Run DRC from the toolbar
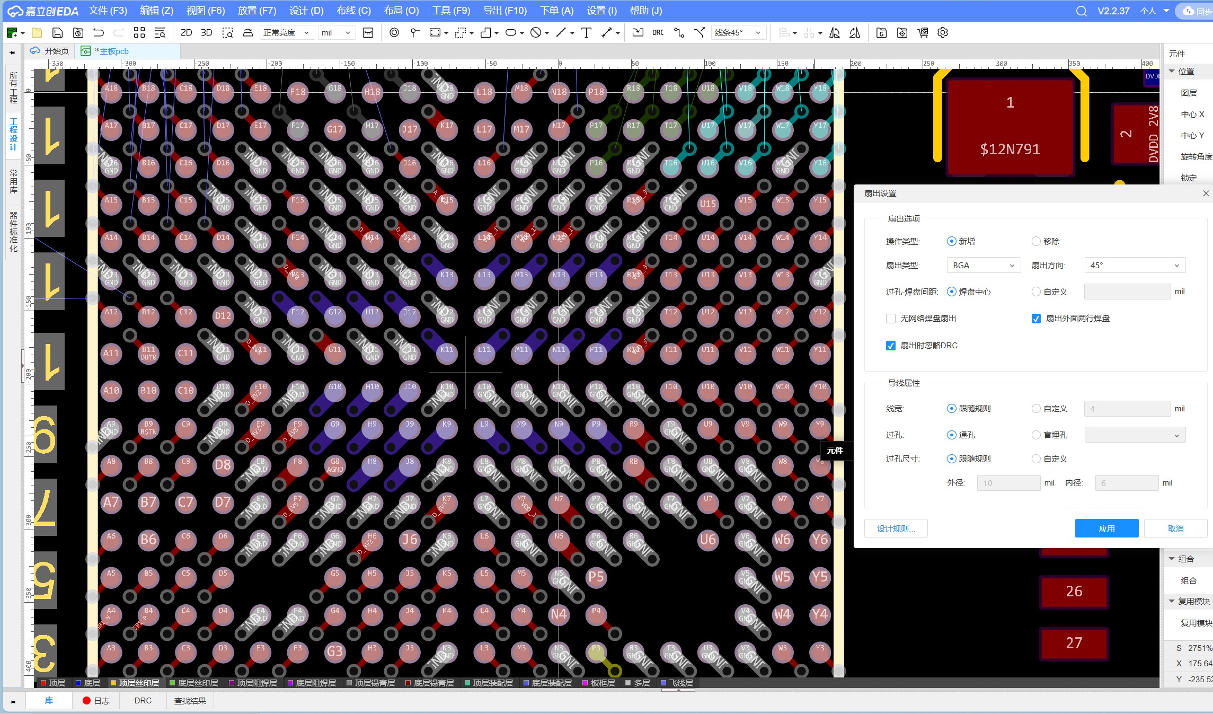This screenshot has width=1213, height=714. point(658,33)
